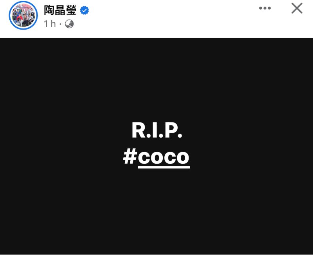Close the post viewer with X
Image resolution: width=313 pixels, height=262 pixels.
[297, 8]
